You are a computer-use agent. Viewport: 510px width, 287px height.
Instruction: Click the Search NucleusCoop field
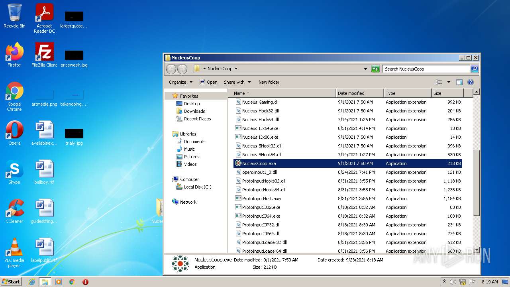point(426,69)
